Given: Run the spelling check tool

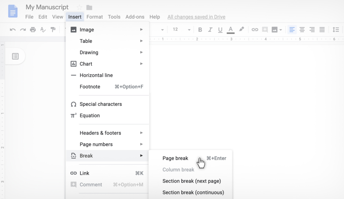Looking at the screenshot, I should 43,29.
